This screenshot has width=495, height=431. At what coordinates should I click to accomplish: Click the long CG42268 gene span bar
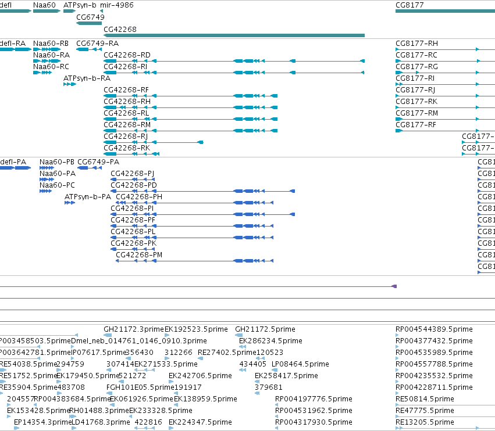click(234, 35)
